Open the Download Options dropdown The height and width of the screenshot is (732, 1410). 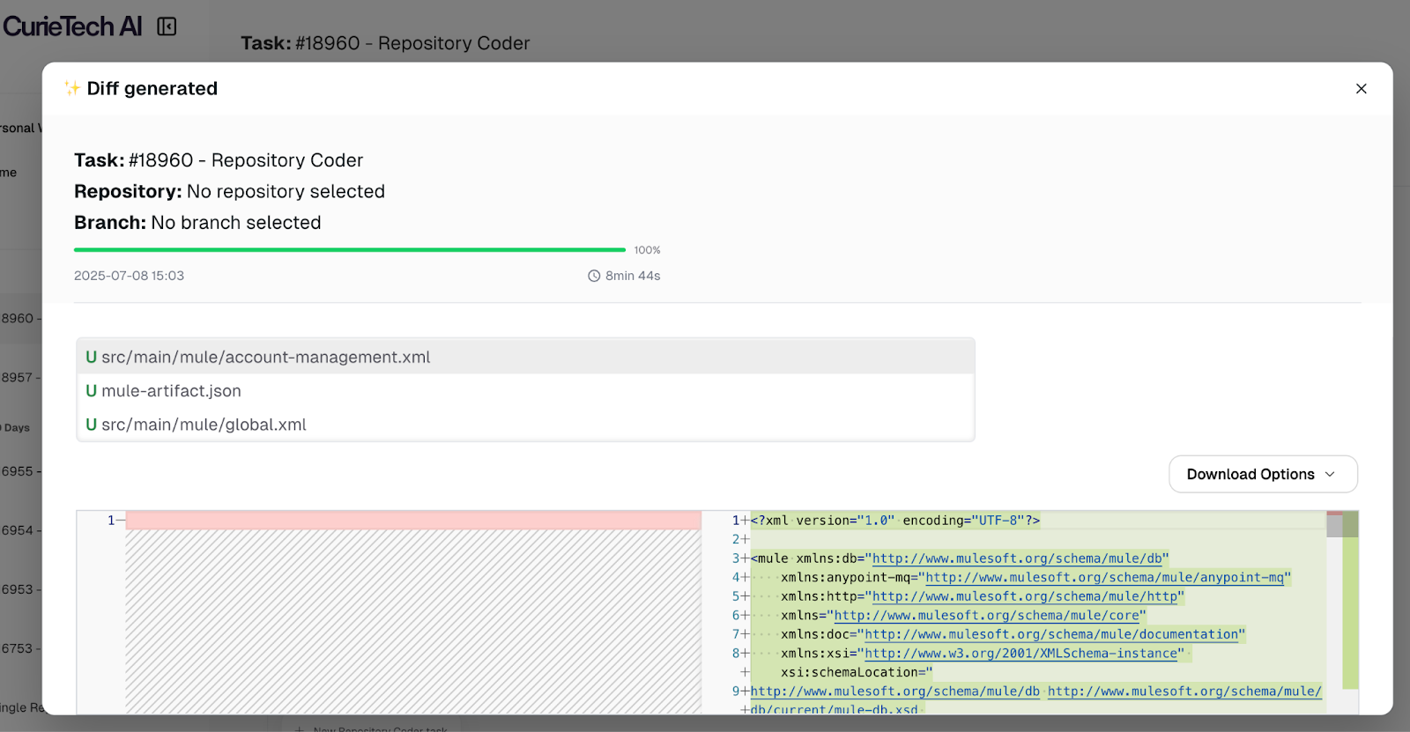click(x=1263, y=474)
